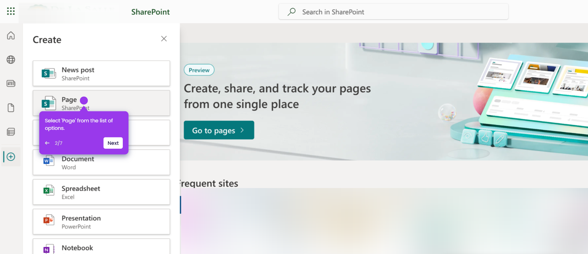588x254 pixels.
Task: Choose News post SharePoint option
Action: [x=101, y=73]
